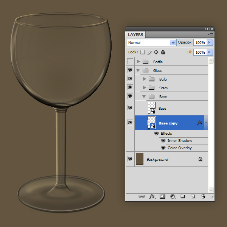Hide the Base copy layer

pos(130,123)
